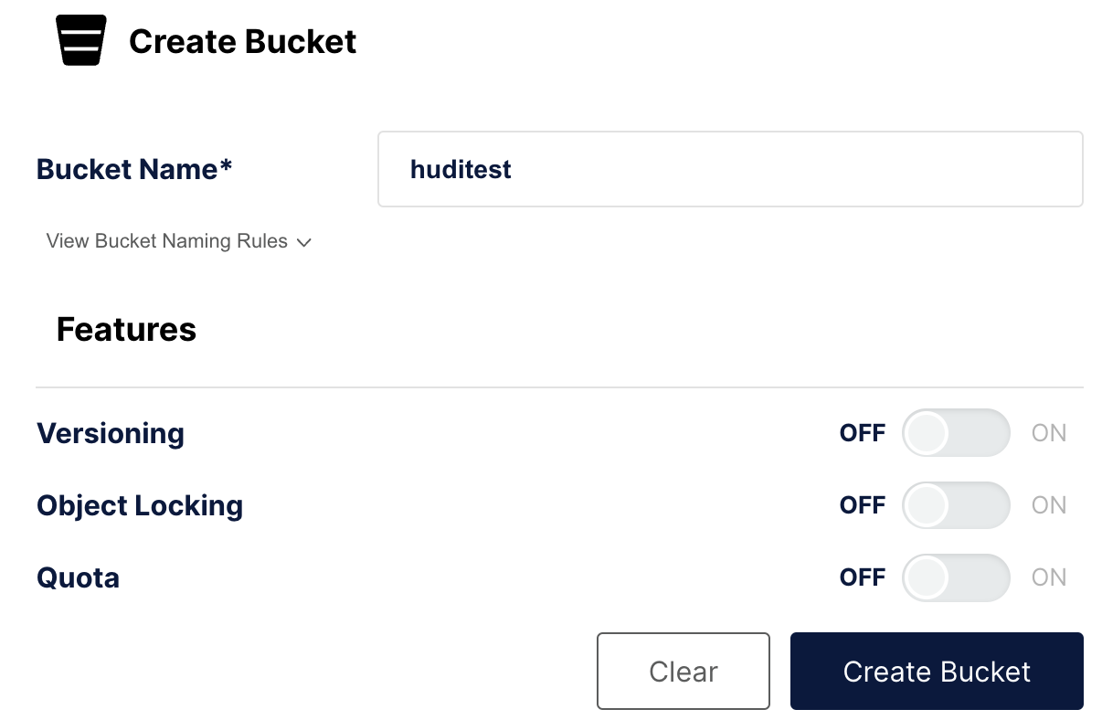This screenshot has height=720, width=1102.
Task: Select the Bucket Name label
Action: pos(133,169)
